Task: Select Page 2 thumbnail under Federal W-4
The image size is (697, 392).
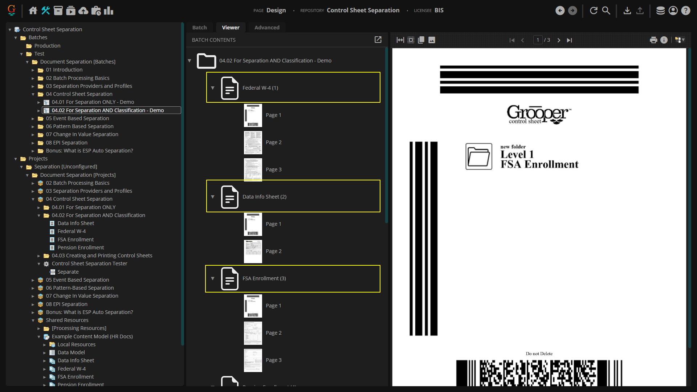Action: coord(253,142)
